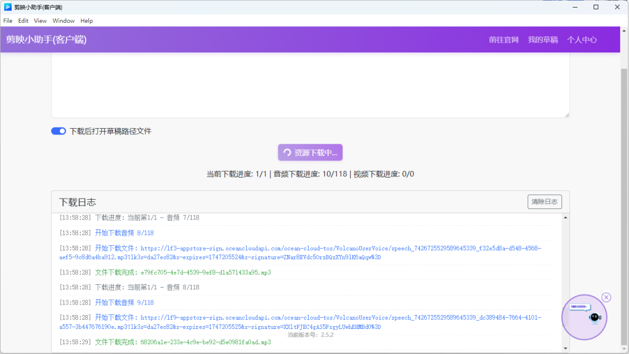Open 我的草稿 from the header
This screenshot has width=629, height=354.
click(x=543, y=40)
